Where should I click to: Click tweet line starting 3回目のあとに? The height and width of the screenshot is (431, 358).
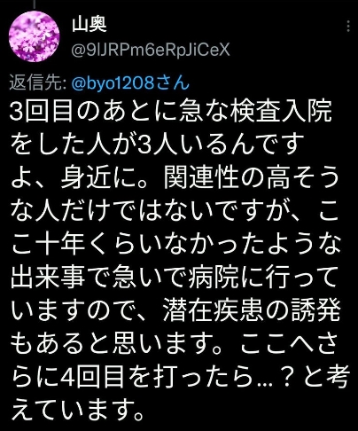(x=171, y=112)
